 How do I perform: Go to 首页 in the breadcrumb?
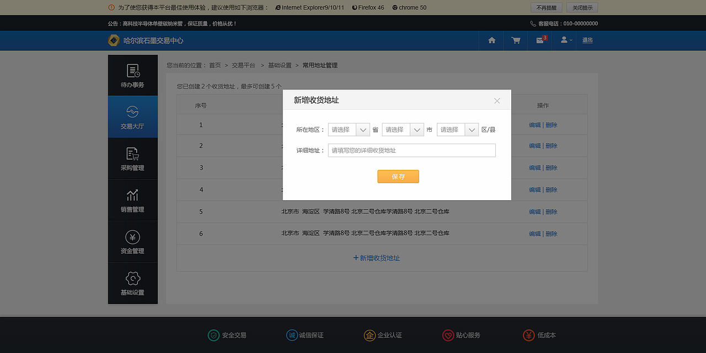click(215, 65)
